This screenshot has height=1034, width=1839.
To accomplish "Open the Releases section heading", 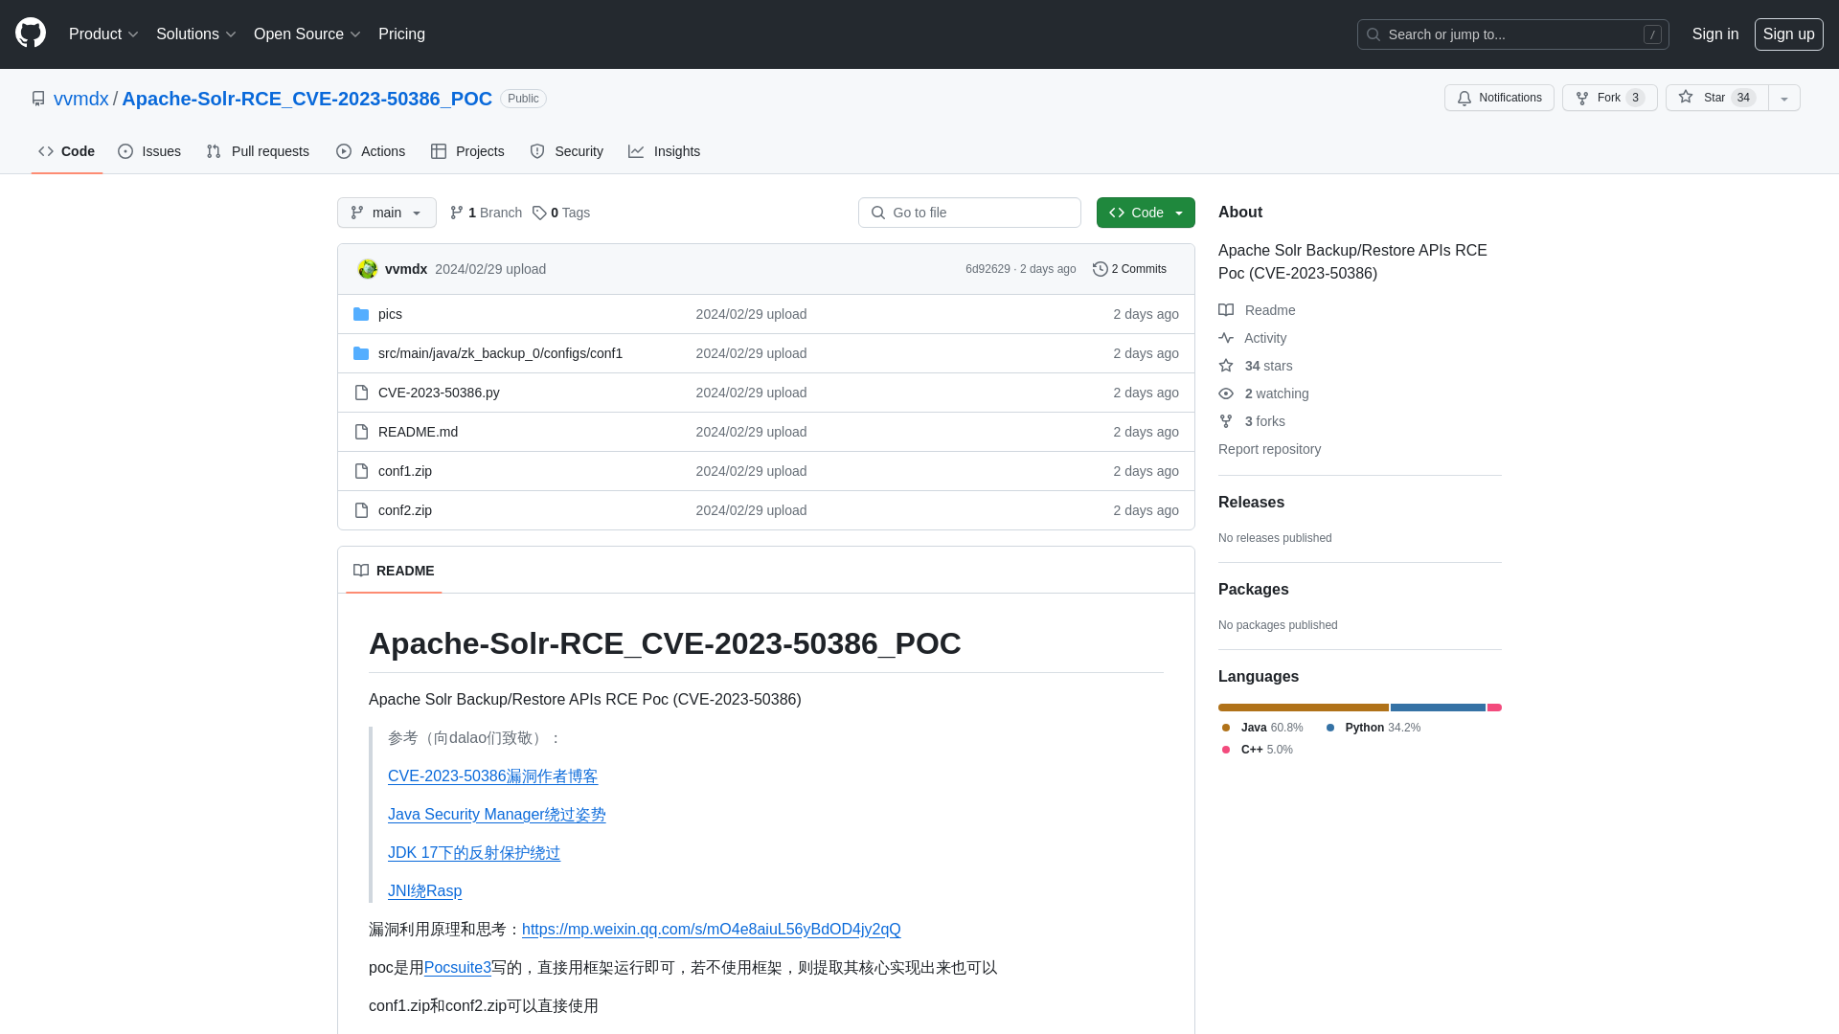I will pos(1251,503).
